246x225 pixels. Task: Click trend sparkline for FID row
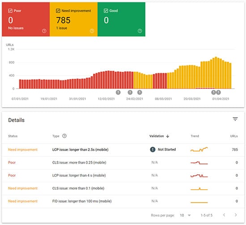point(199,202)
